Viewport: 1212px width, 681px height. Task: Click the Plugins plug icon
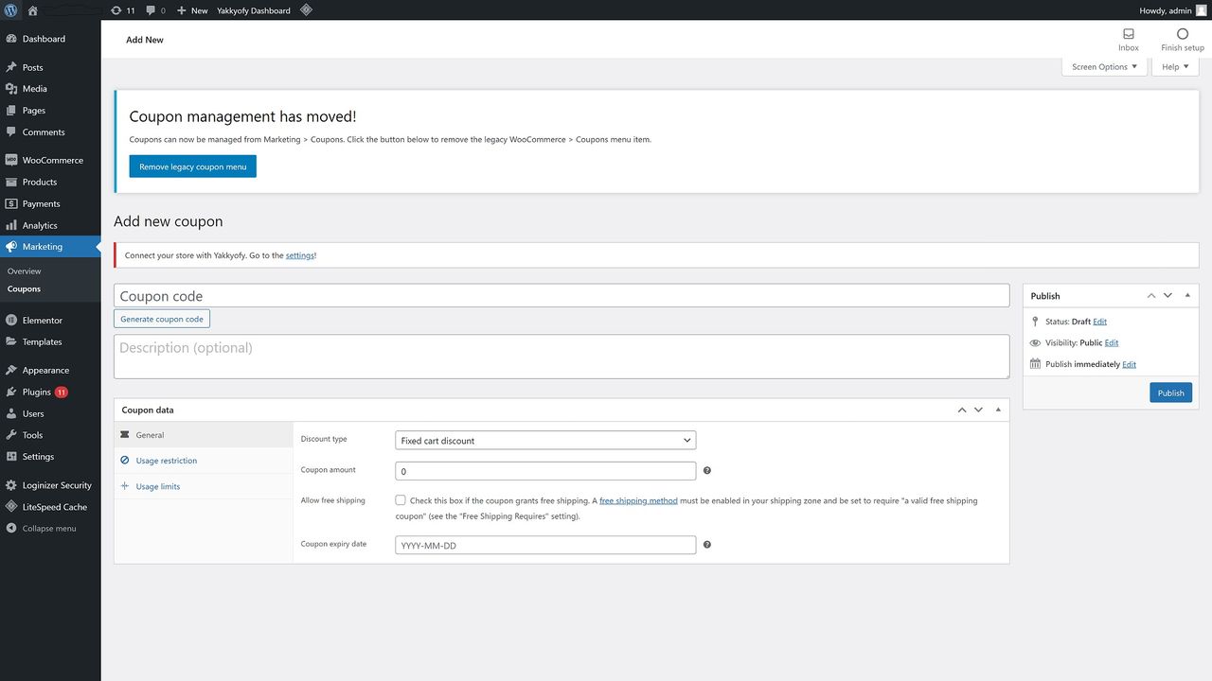click(11, 392)
